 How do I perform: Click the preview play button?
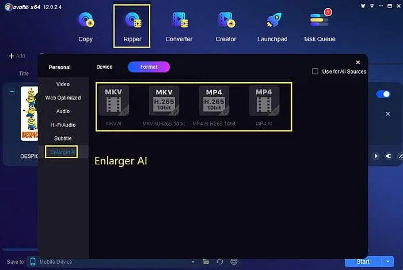[x=376, y=156]
